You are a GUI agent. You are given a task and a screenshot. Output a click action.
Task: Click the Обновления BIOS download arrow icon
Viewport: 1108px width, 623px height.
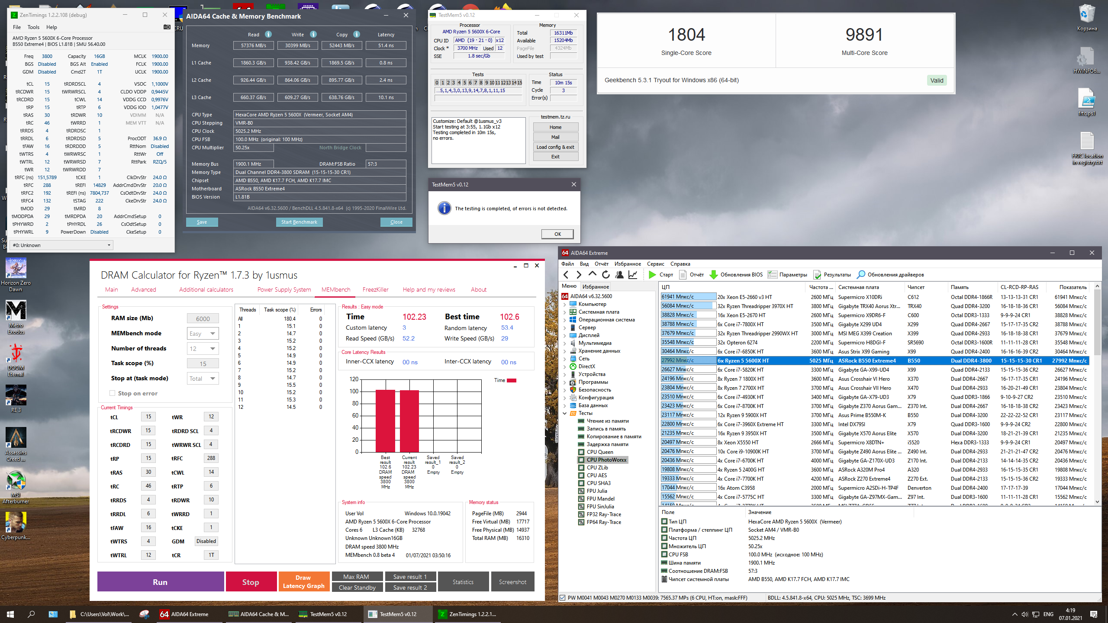click(714, 275)
